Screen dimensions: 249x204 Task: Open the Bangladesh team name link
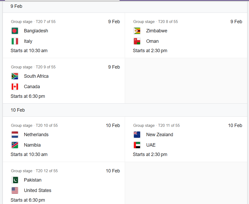36,31
